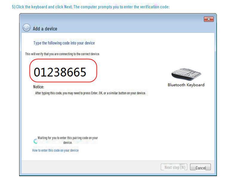Screen dimensions: 236x177
Task: Cancel the device pairing
Action: coord(200,167)
